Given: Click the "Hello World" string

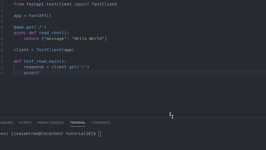Looking at the screenshot, I should pos(88,39).
